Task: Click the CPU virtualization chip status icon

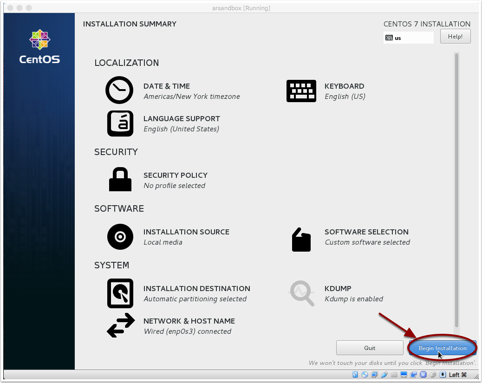Action: coord(423,374)
